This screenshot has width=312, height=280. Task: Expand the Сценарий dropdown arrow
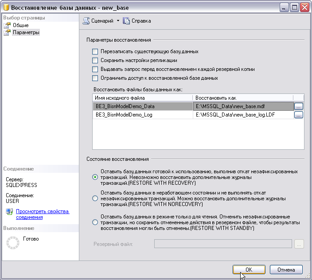coord(118,21)
